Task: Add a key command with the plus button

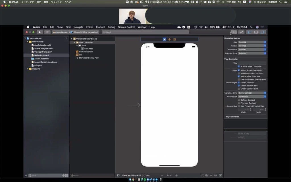Action: [225, 130]
